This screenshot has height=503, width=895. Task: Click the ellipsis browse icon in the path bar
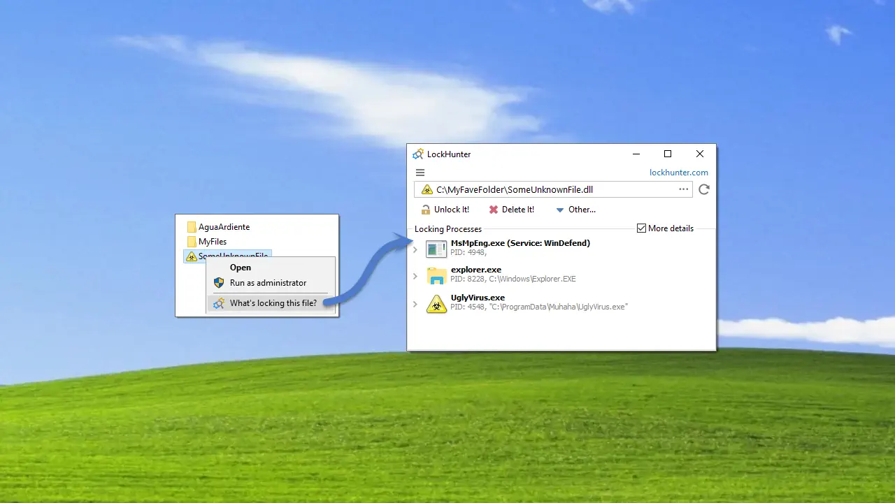[x=683, y=189]
